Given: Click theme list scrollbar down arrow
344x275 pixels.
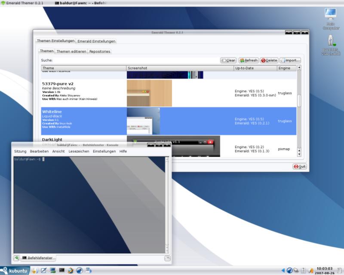Looking at the screenshot, I should click(299, 154).
